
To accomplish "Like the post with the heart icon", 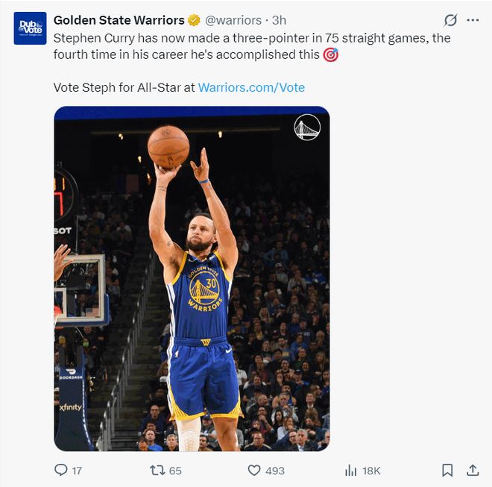I will (254, 470).
